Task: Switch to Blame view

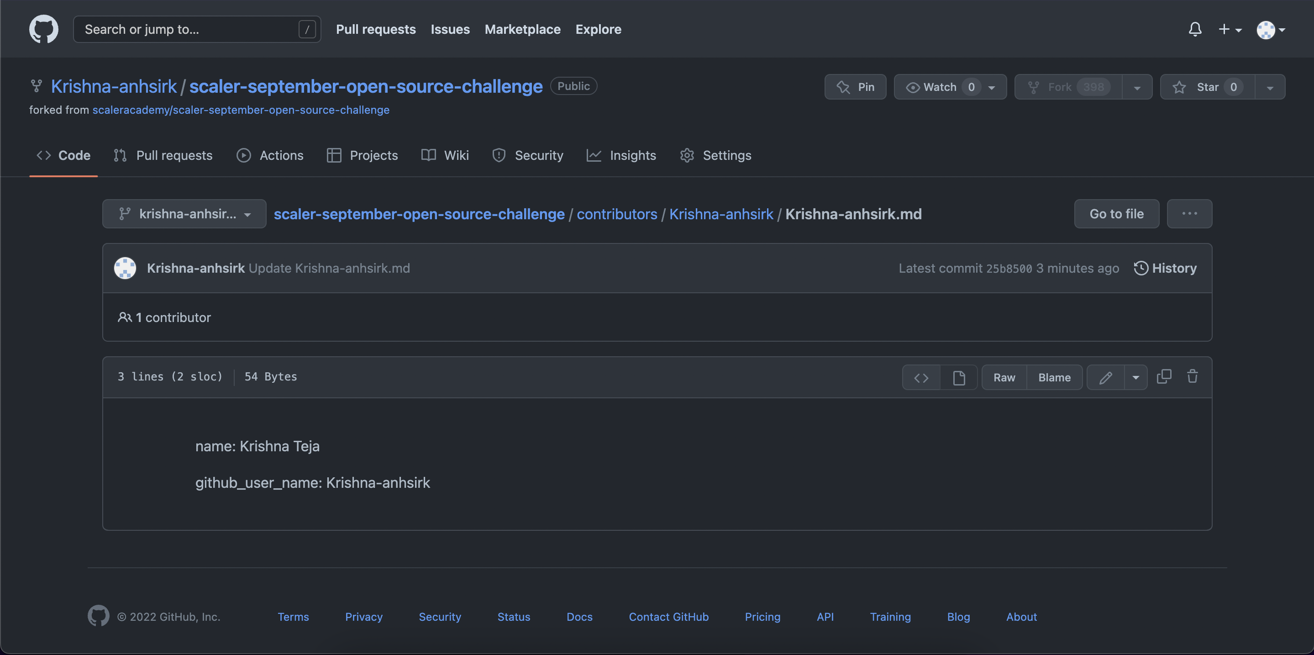Action: 1054,377
